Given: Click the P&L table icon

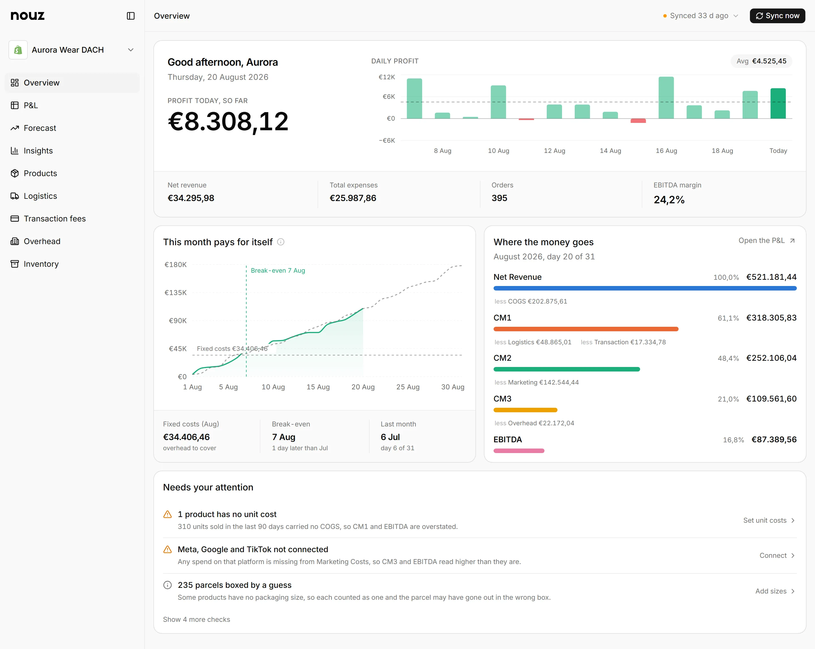Looking at the screenshot, I should [x=15, y=105].
